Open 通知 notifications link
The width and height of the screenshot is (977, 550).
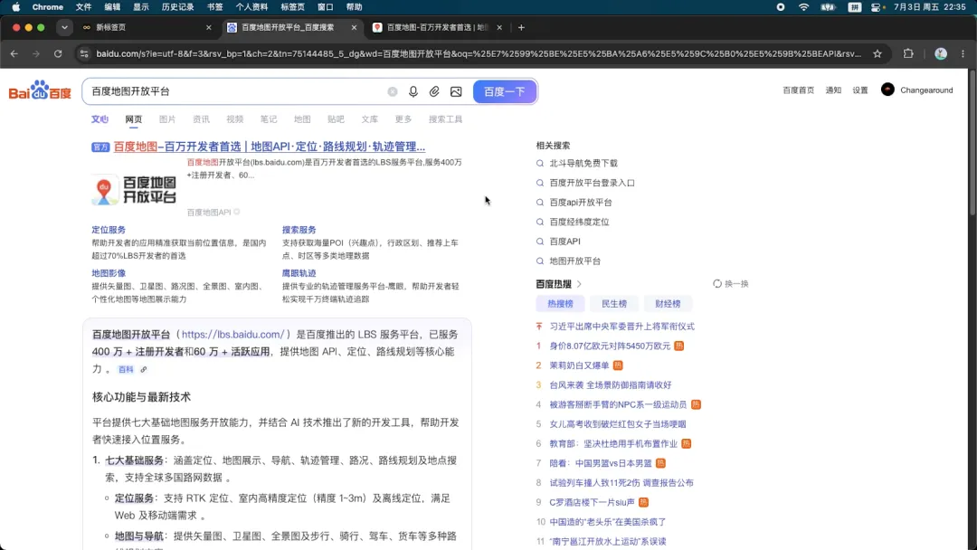click(833, 90)
